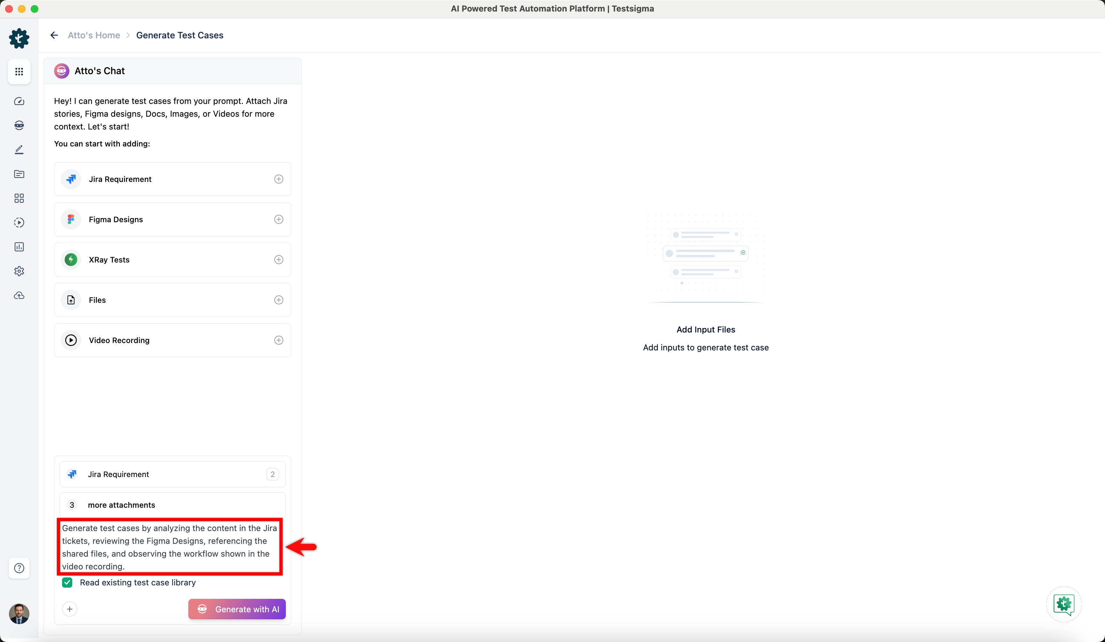1105x642 pixels.
Task: Click plus button to add attachment
Action: coord(70,609)
